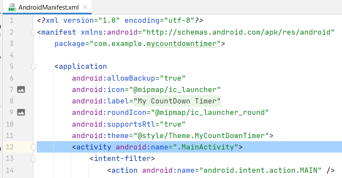Click the @style/Theme.MyCountDownTimer theme value

[x=201, y=135]
